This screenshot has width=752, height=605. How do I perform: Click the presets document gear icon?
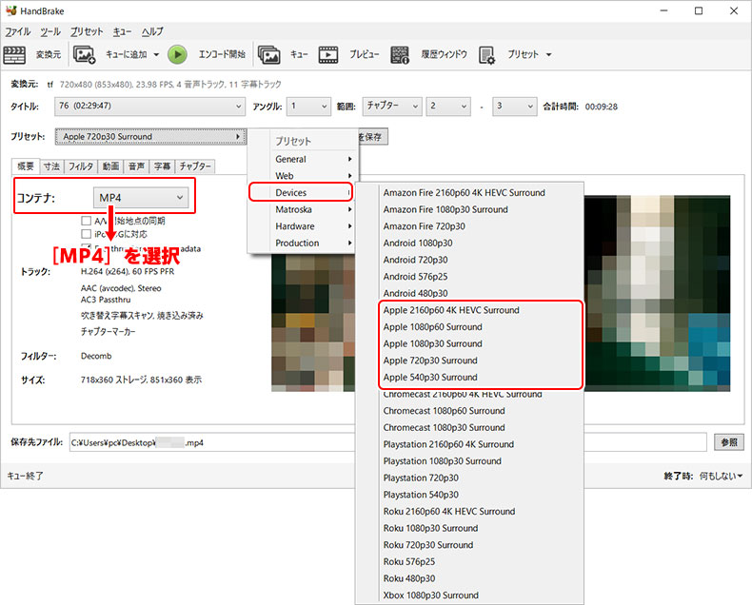tap(486, 55)
